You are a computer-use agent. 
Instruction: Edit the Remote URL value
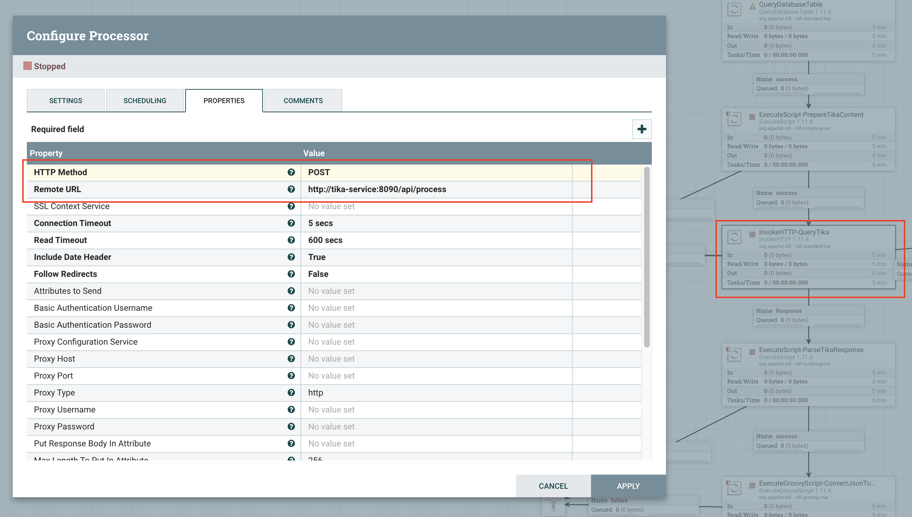pyautogui.click(x=437, y=189)
